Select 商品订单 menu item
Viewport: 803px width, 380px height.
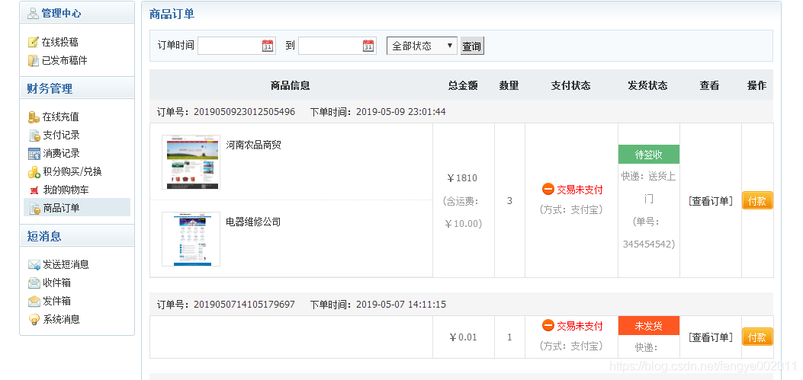click(61, 208)
